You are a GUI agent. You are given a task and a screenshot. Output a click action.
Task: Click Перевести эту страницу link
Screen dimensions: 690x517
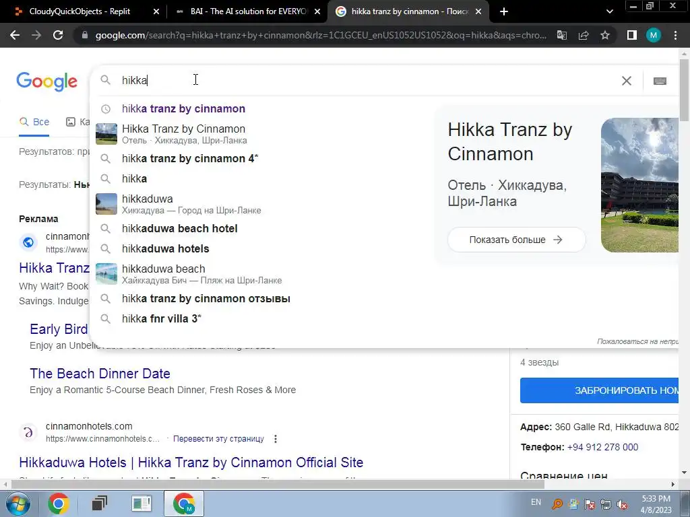click(x=218, y=439)
